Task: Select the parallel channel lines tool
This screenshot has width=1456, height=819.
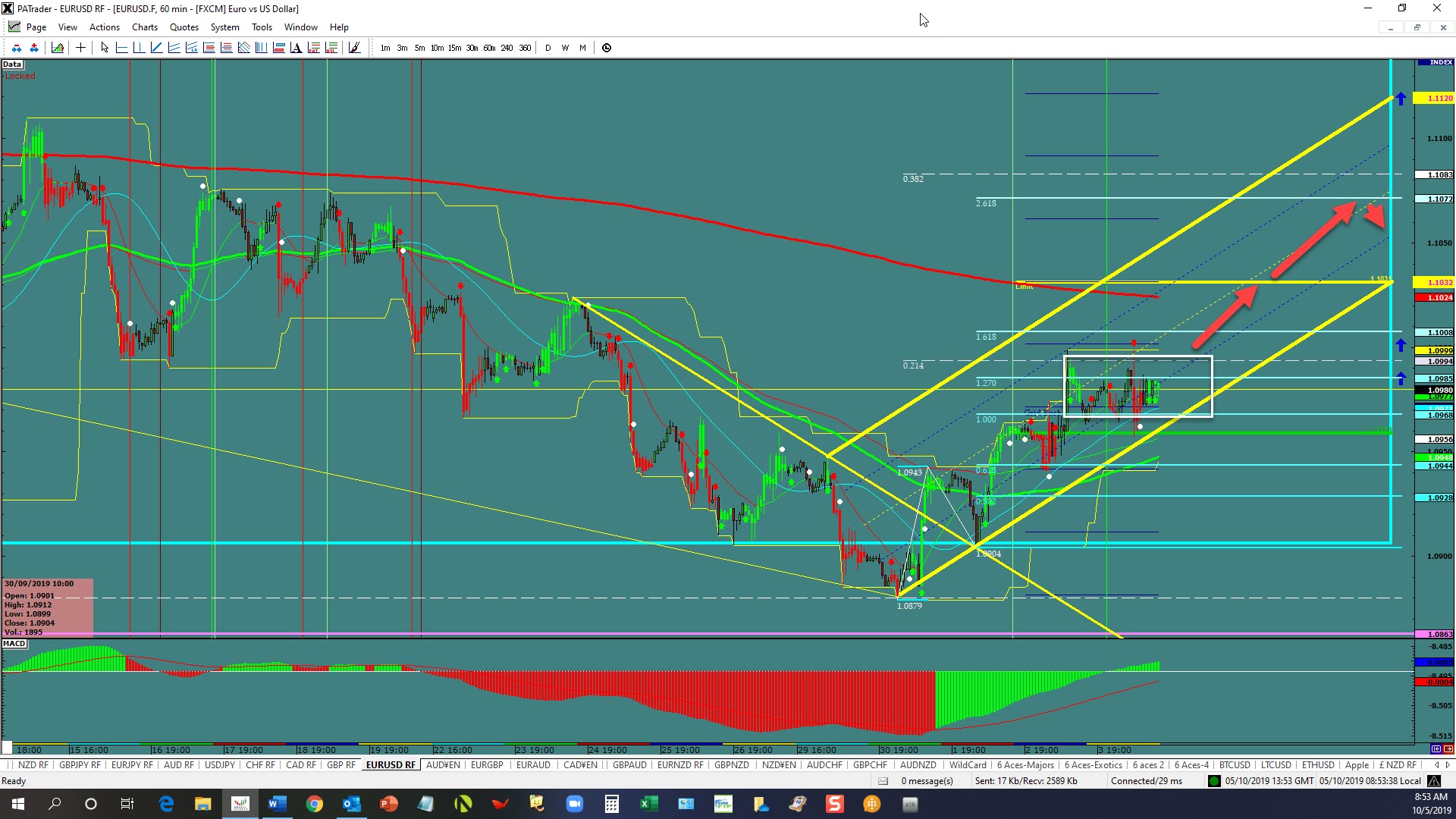Action: (174, 48)
